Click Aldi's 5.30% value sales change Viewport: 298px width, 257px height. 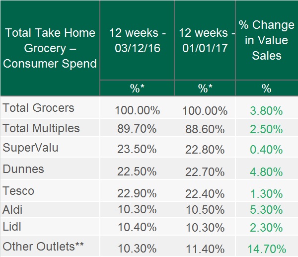(267, 211)
